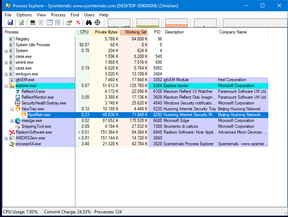Click the Refresh Now toolbar icon
The image size is (288, 217).
point(21,23)
